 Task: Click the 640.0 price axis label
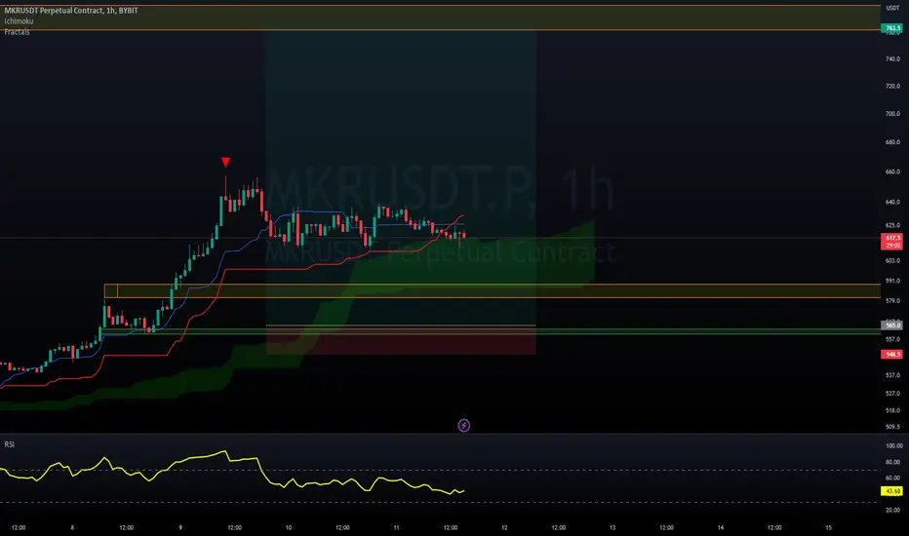tap(892, 202)
